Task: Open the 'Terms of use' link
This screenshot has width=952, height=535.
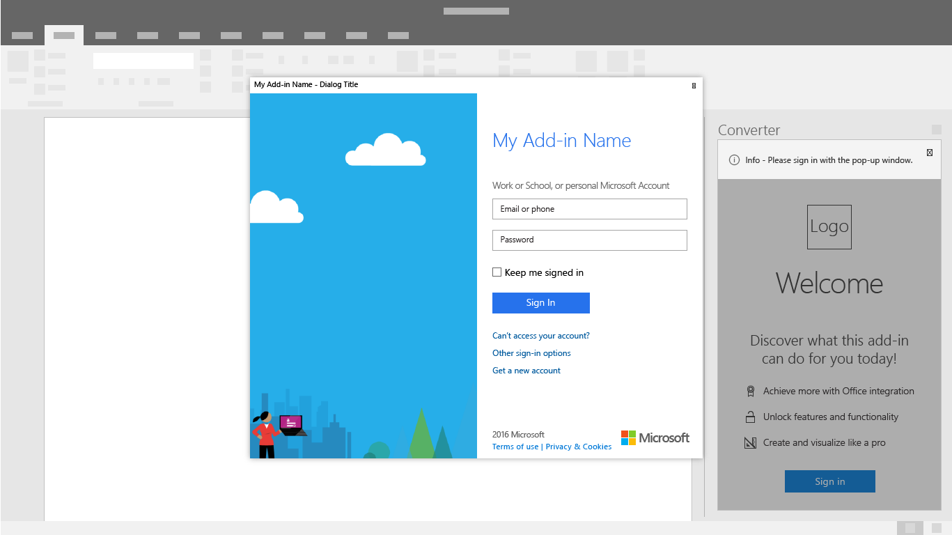Action: click(515, 446)
